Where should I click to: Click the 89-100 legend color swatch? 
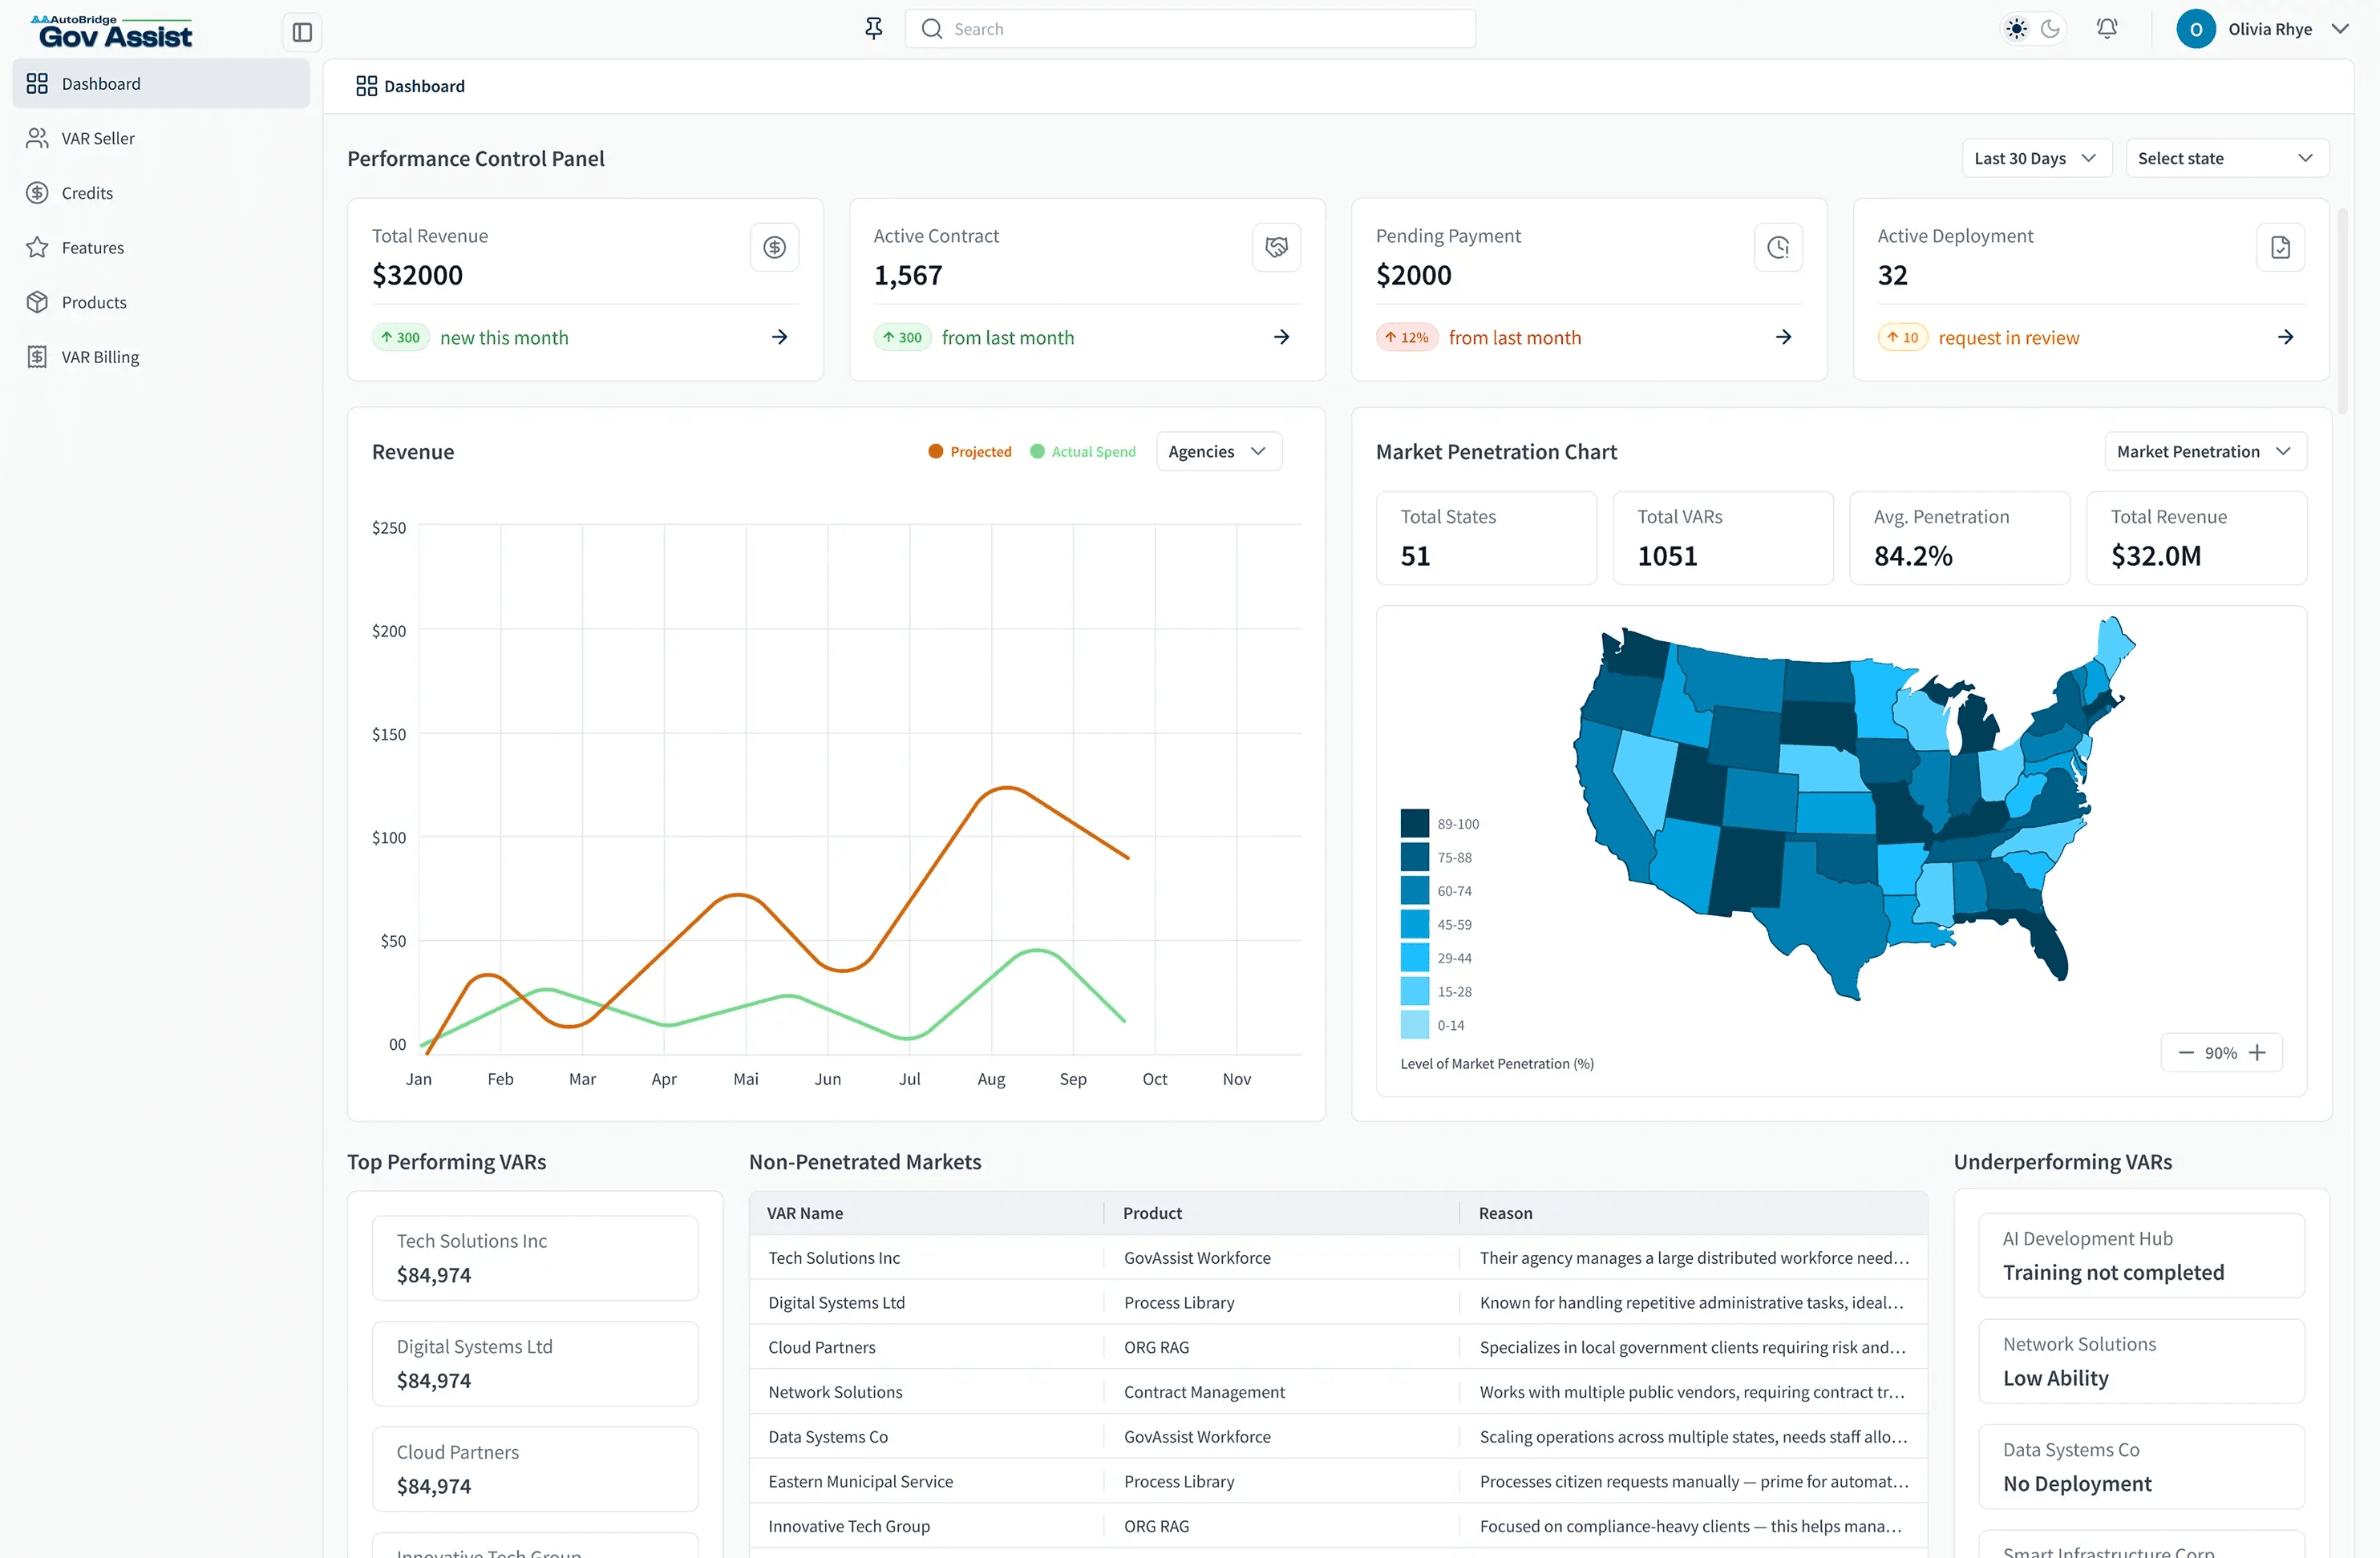pyautogui.click(x=1414, y=823)
